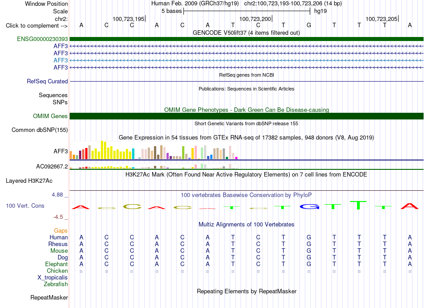Viewport: 424px width, 308px height.
Task: Click the AC092667.2 GTEx expression label
Action: click(x=52, y=166)
